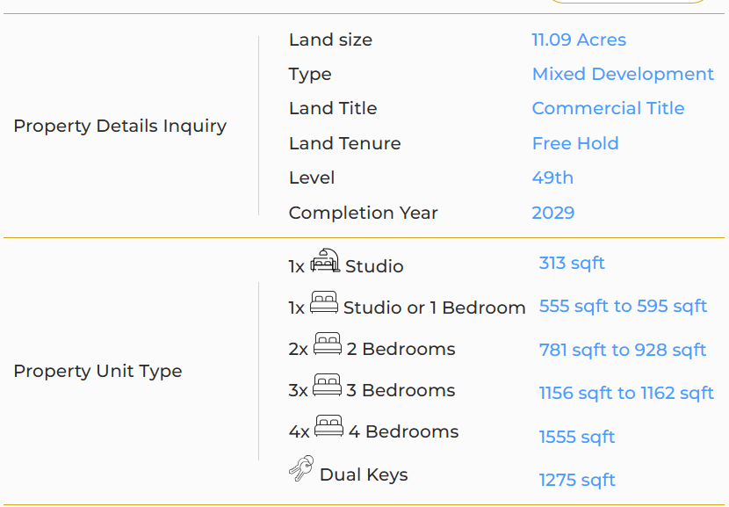This screenshot has height=507, width=729.
Task: Click the Property Unit Type heading
Action: pyautogui.click(x=97, y=371)
